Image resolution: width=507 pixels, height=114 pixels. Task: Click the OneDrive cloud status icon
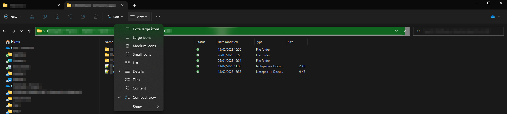pos(493,17)
